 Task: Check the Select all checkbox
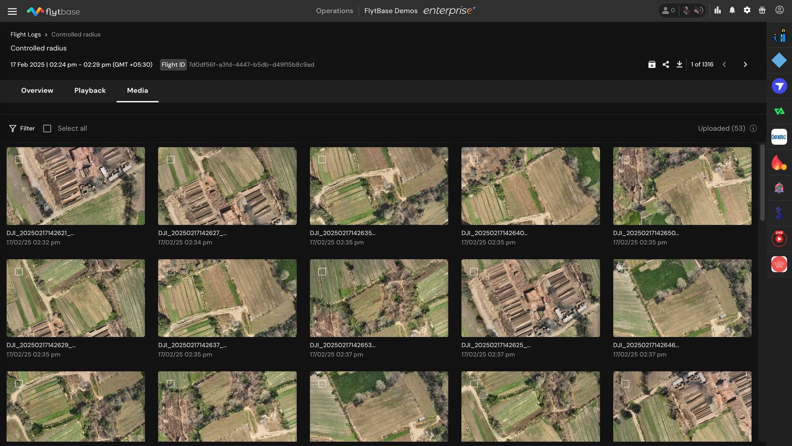pyautogui.click(x=47, y=129)
